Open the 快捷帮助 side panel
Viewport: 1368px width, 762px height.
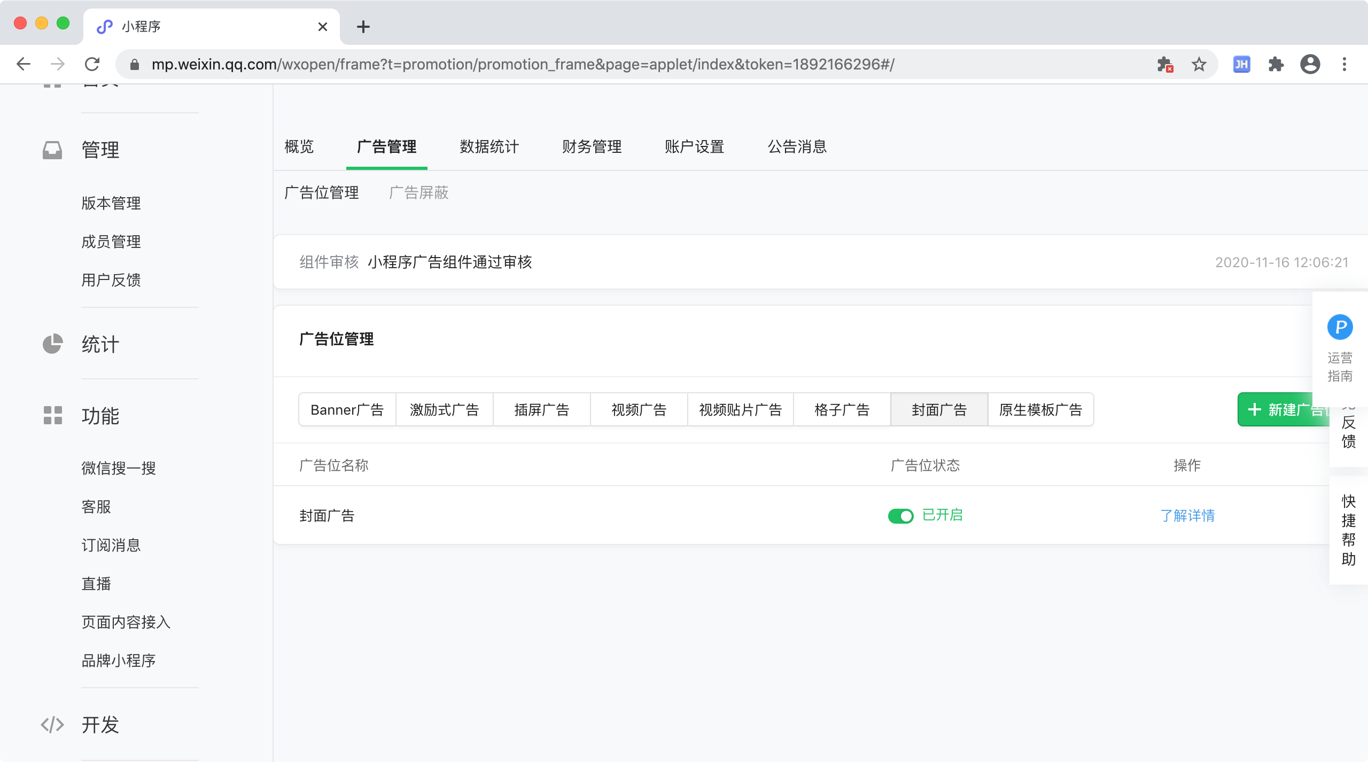pyautogui.click(x=1348, y=530)
